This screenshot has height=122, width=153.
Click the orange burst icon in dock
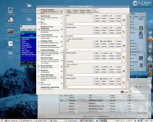click(150, 72)
